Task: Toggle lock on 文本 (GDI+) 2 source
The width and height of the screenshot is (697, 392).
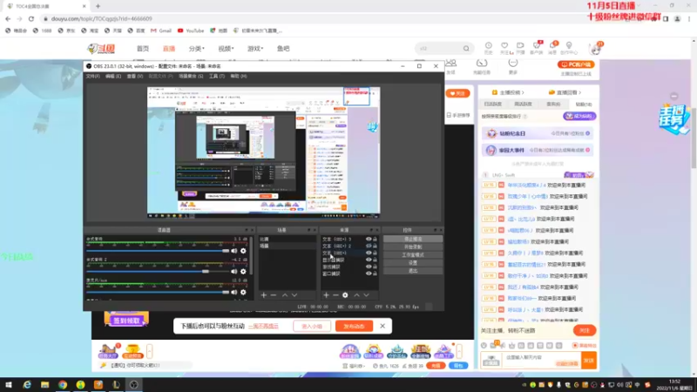Action: coord(376,246)
